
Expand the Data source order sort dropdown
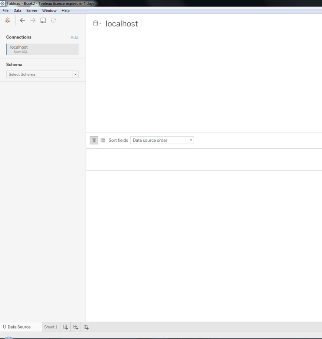[x=162, y=140]
